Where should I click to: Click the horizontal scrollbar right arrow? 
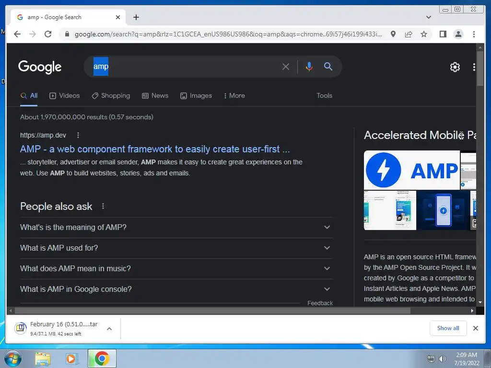pos(472,310)
